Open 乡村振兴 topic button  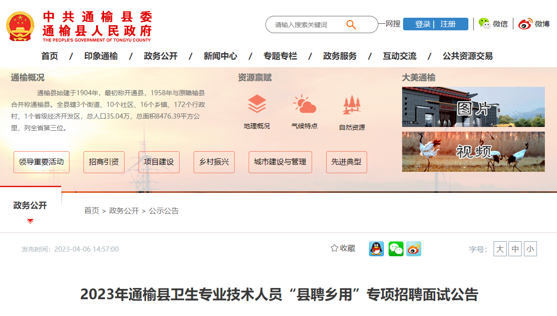pyautogui.click(x=214, y=162)
